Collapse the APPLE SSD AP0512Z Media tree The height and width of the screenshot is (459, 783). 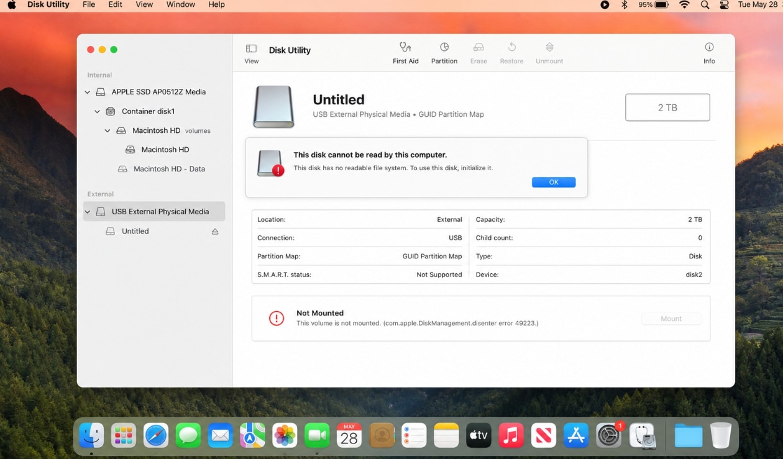pyautogui.click(x=87, y=92)
